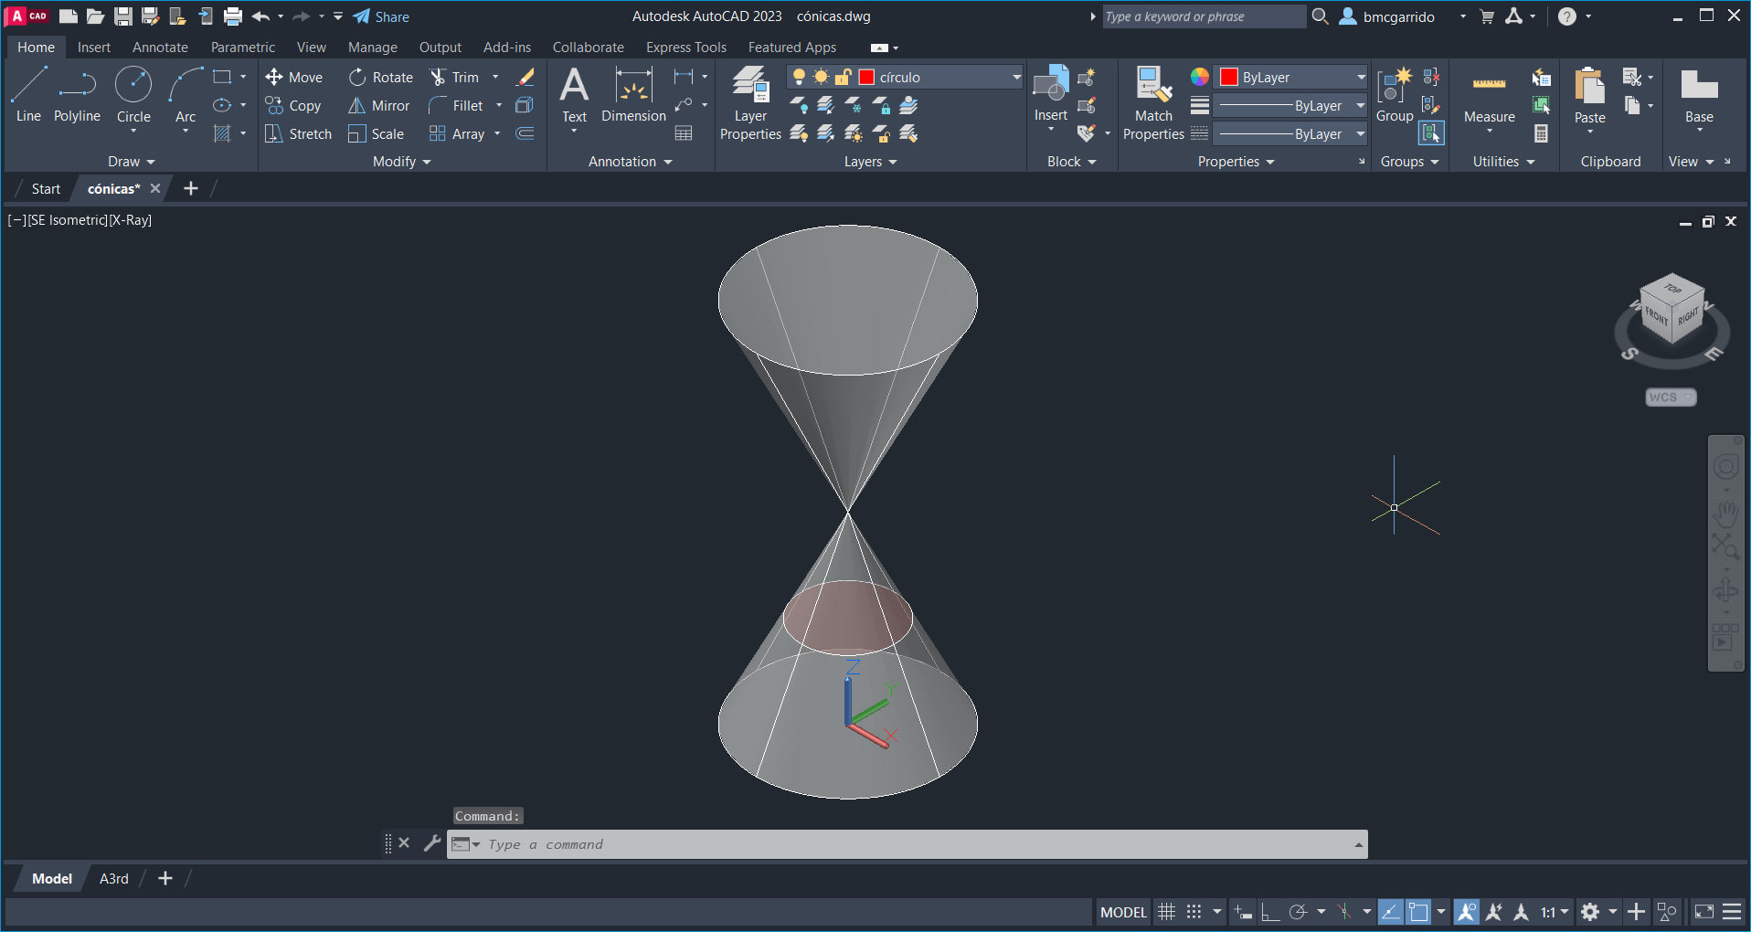Click the Measure tool
The image size is (1751, 932).
click(1490, 94)
